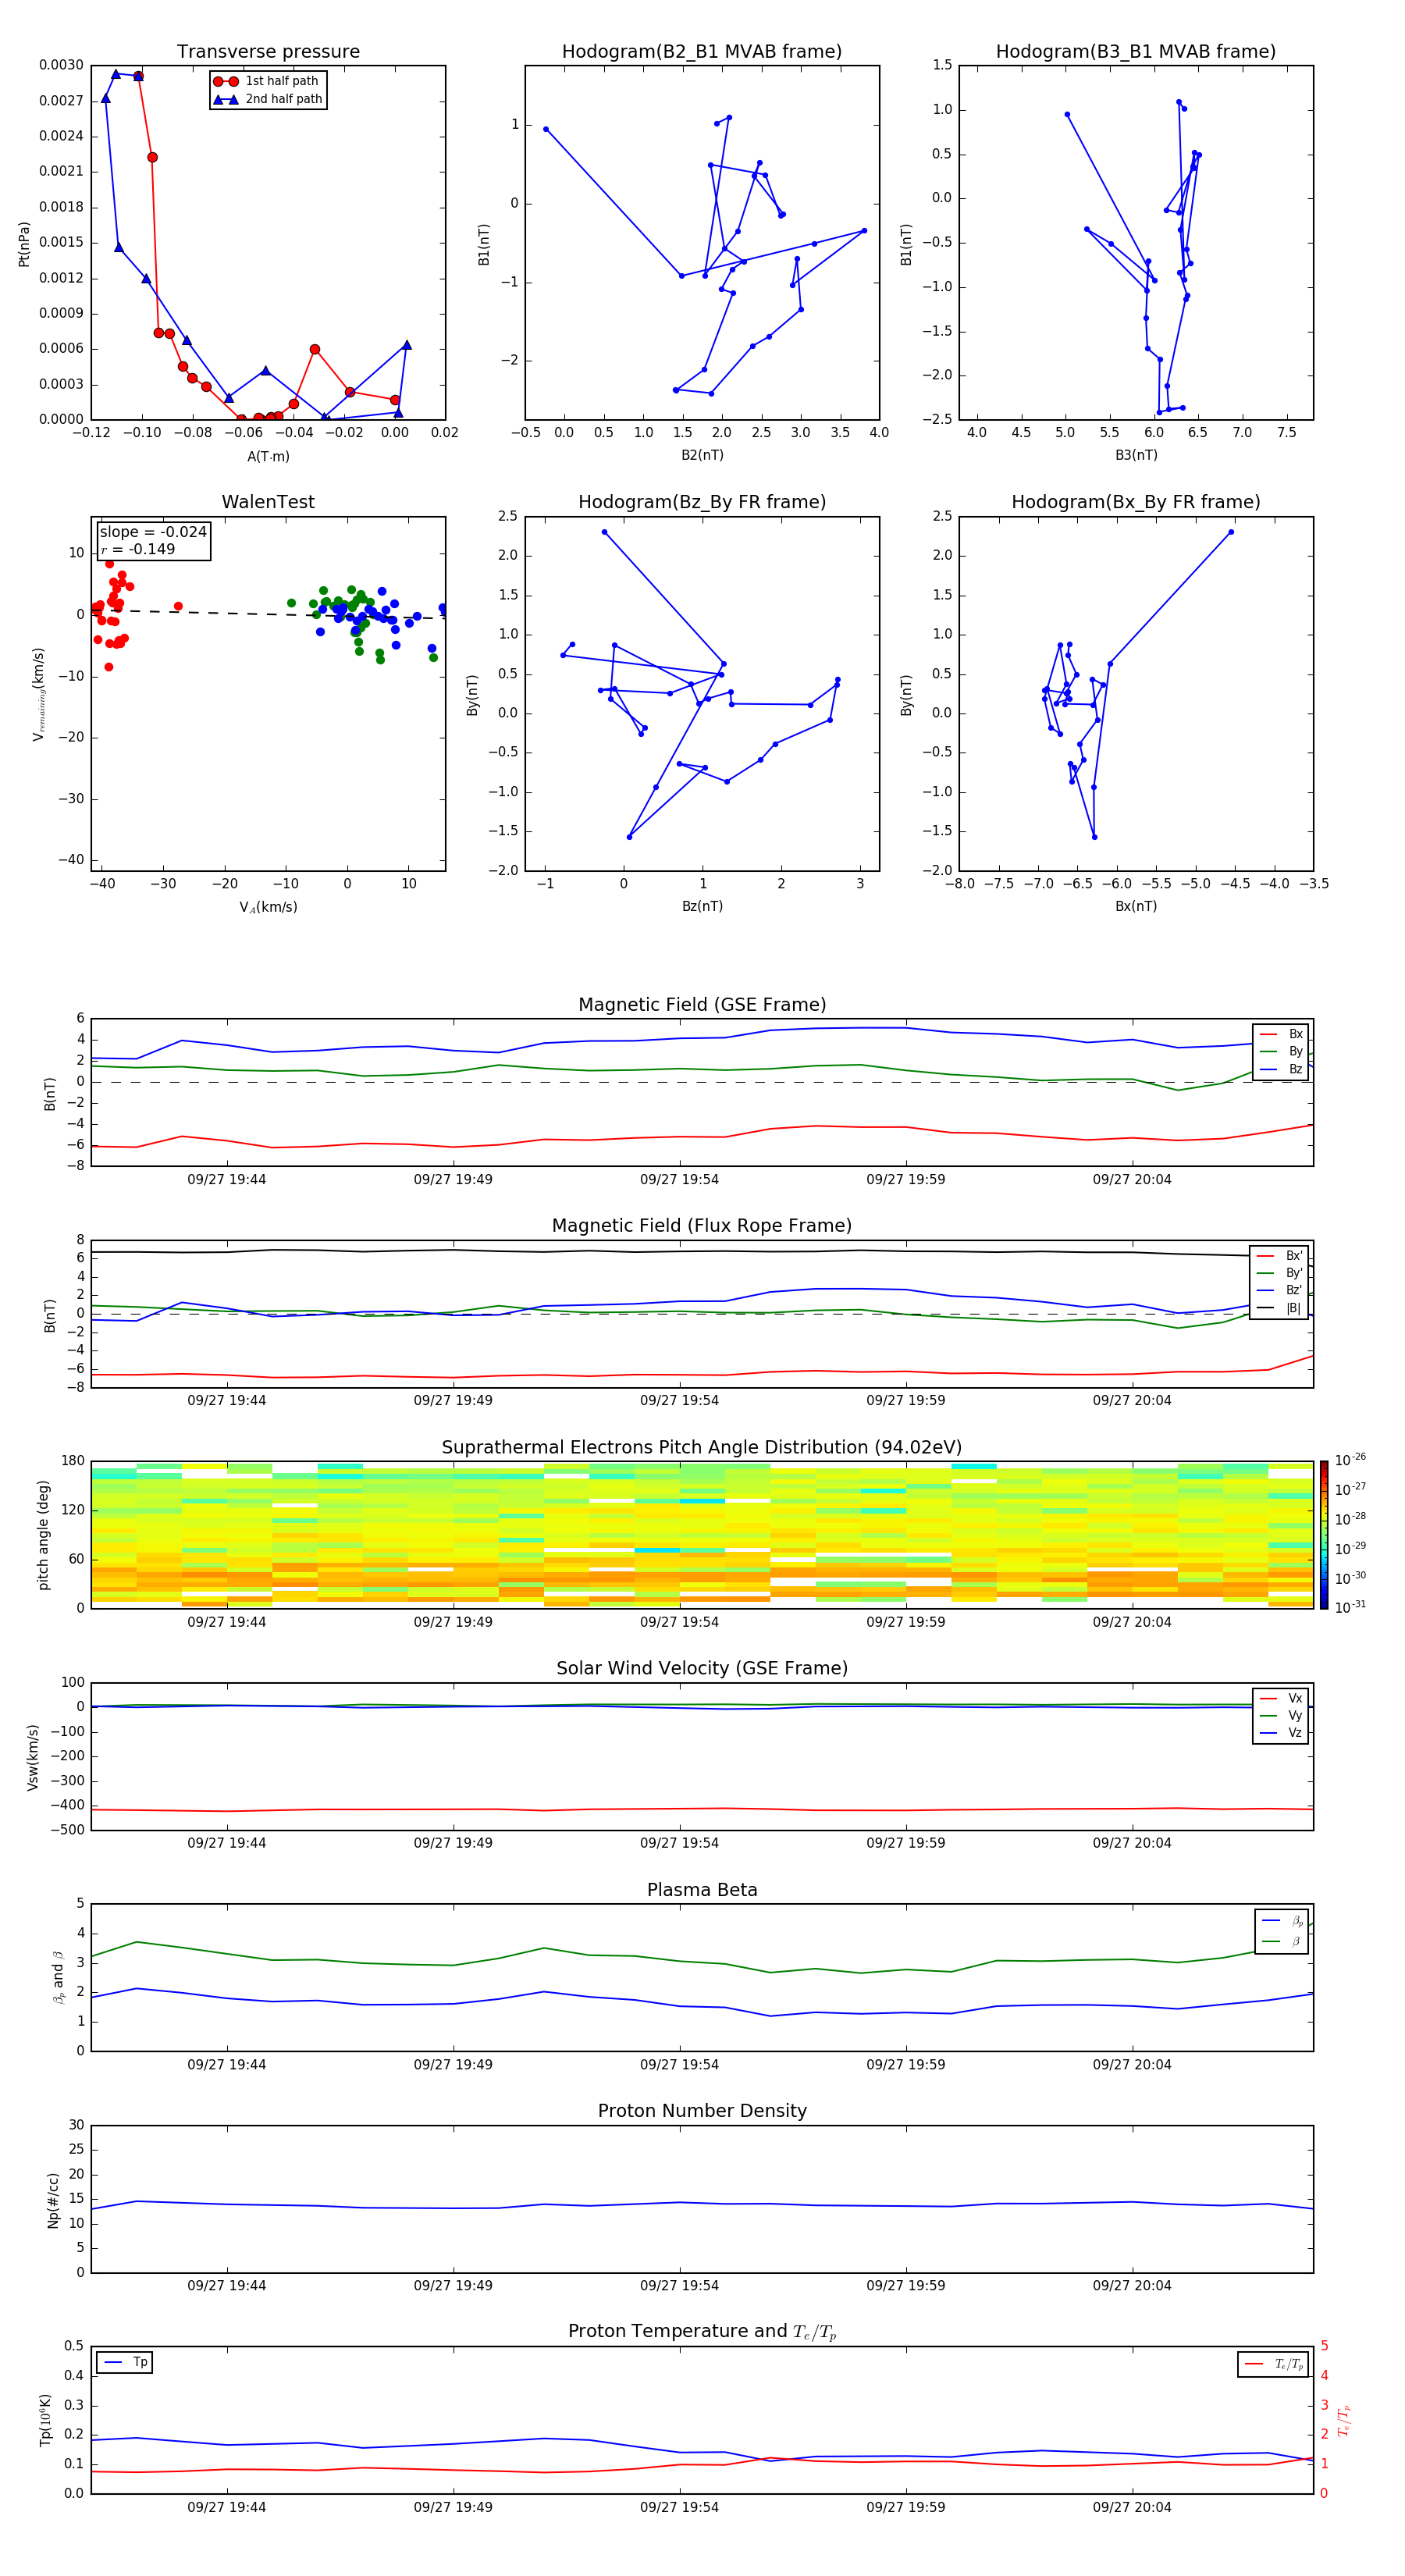Click '09/27 19:59' tick under Solar Wind Velocity
This screenshot has height=2576, width=1405.
906,1843
